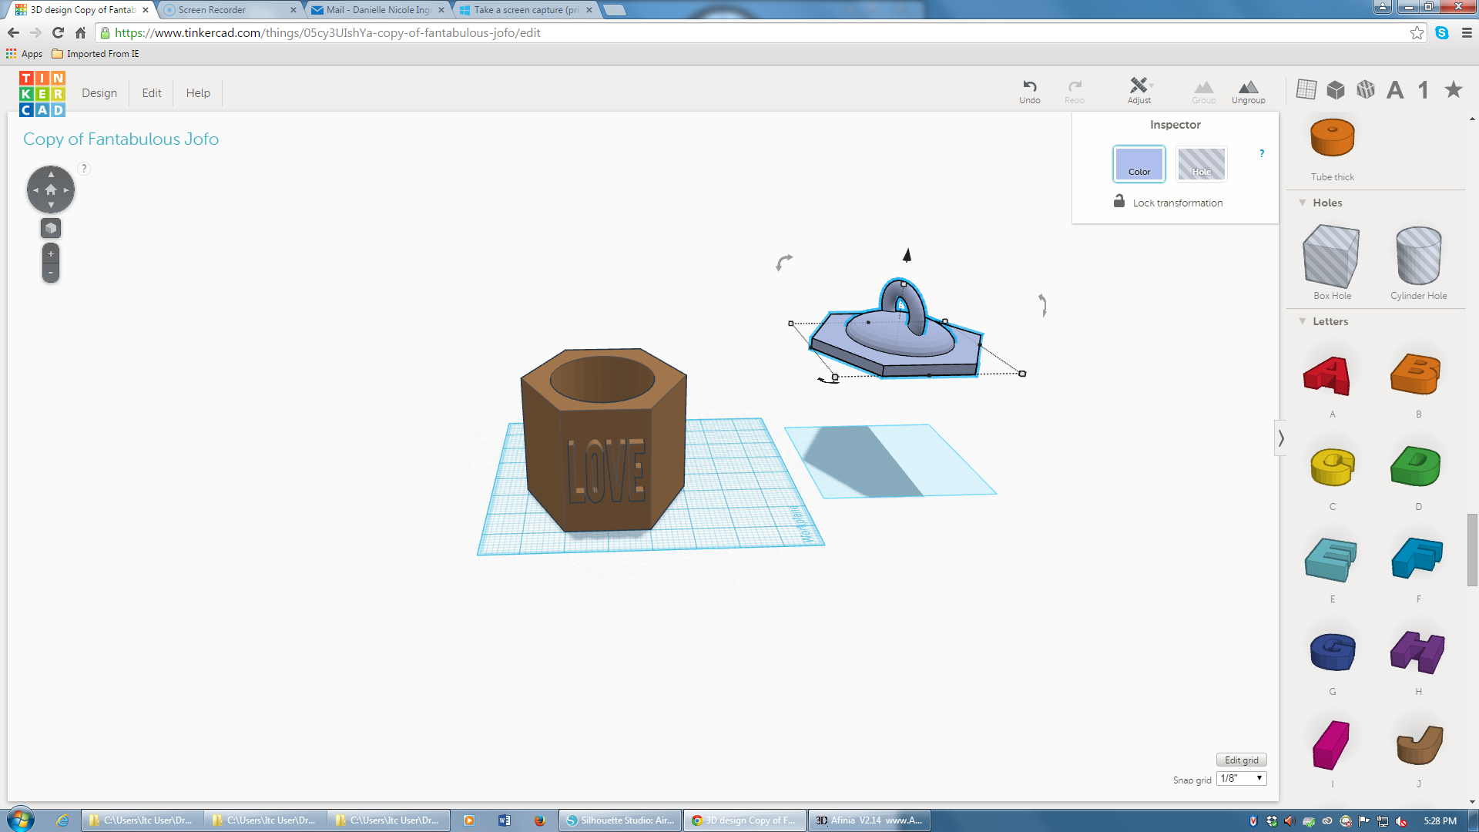Click the Tube thick shape thumbnail
The height and width of the screenshot is (832, 1479).
click(1332, 137)
